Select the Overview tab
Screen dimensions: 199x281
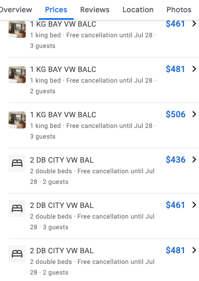tap(16, 10)
